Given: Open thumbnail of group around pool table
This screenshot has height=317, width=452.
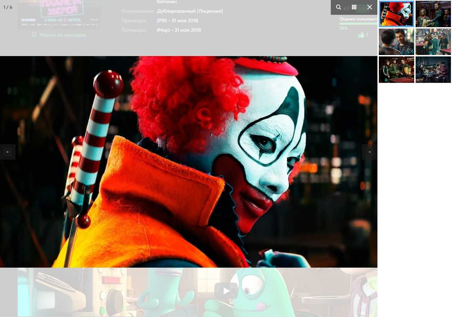Looking at the screenshot, I should pos(397,70).
